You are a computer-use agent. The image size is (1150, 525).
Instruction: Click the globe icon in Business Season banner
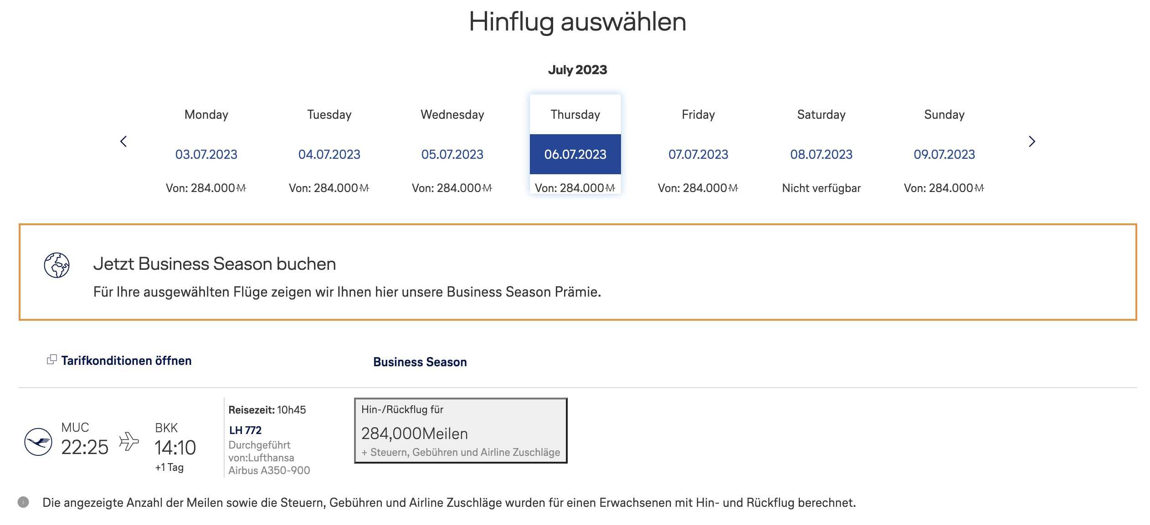pyautogui.click(x=56, y=265)
